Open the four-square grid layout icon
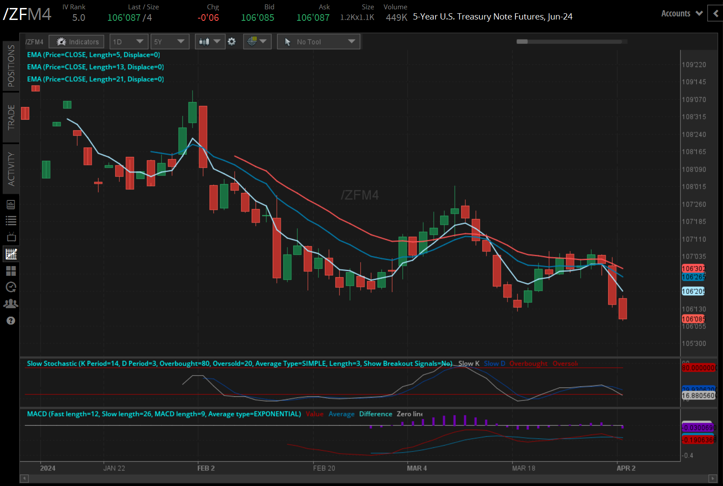This screenshot has width=723, height=486. 11,270
